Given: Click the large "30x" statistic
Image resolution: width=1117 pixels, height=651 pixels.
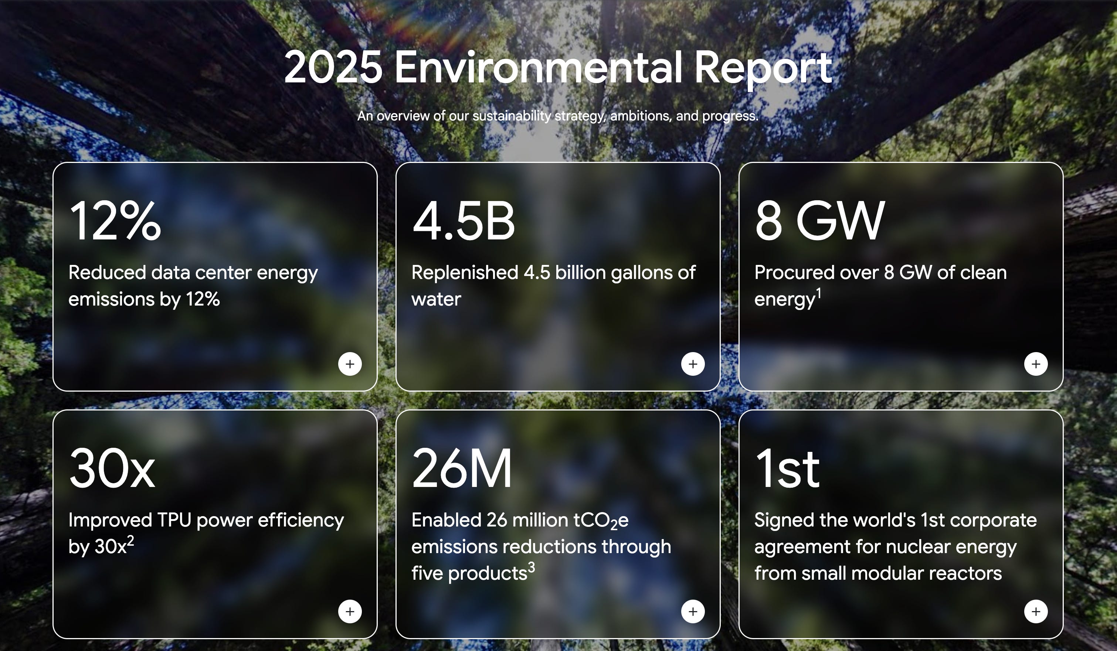Looking at the screenshot, I should point(112,468).
